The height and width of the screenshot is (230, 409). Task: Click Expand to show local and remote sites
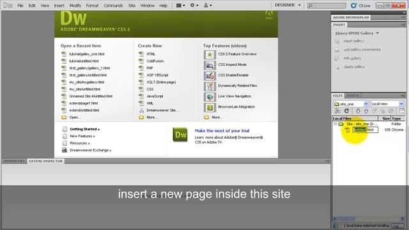[402, 111]
